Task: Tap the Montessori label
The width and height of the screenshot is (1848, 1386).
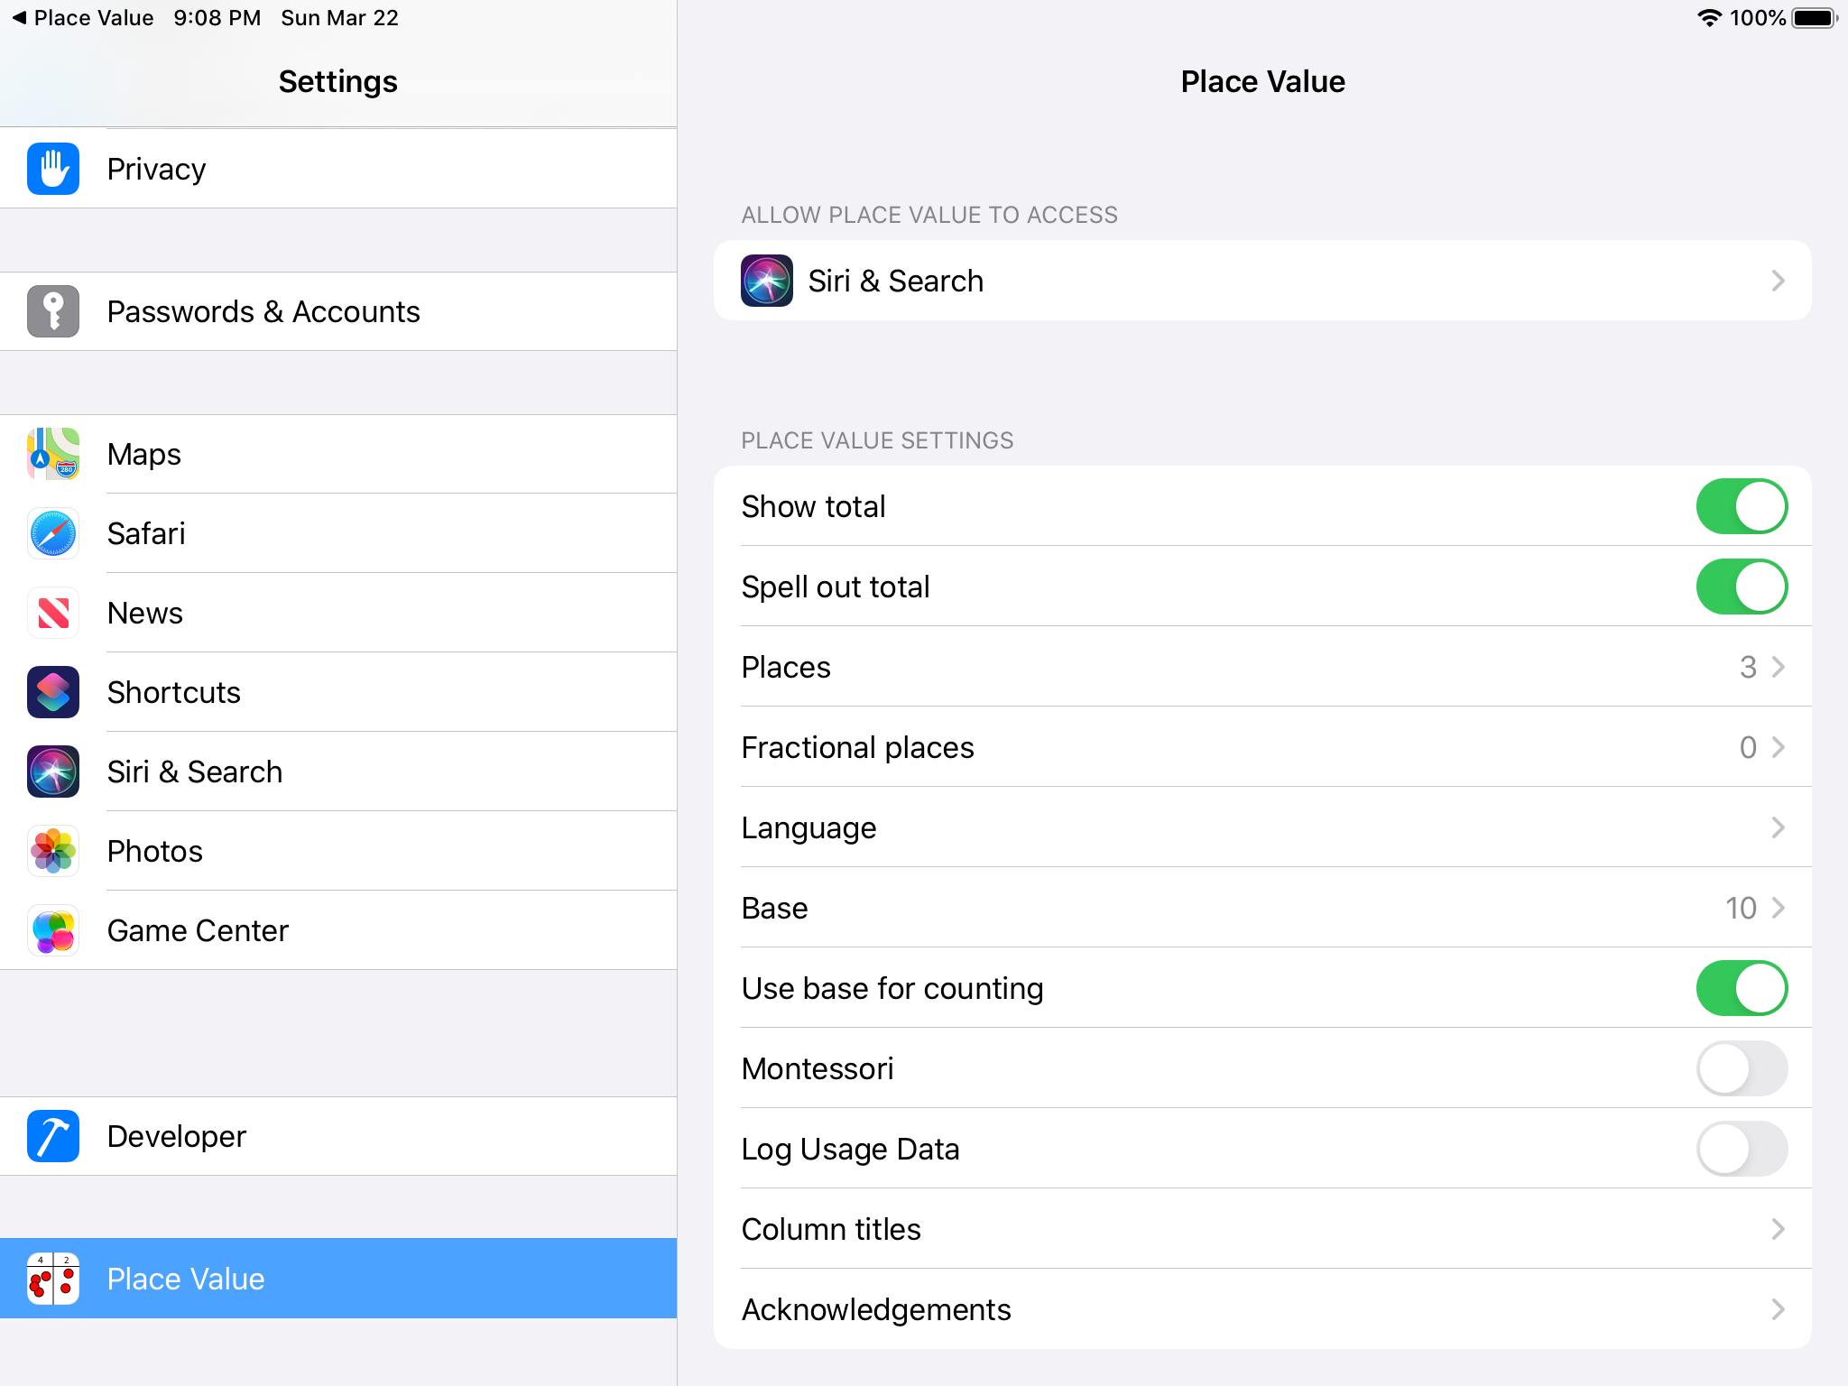Action: pyautogui.click(x=818, y=1068)
